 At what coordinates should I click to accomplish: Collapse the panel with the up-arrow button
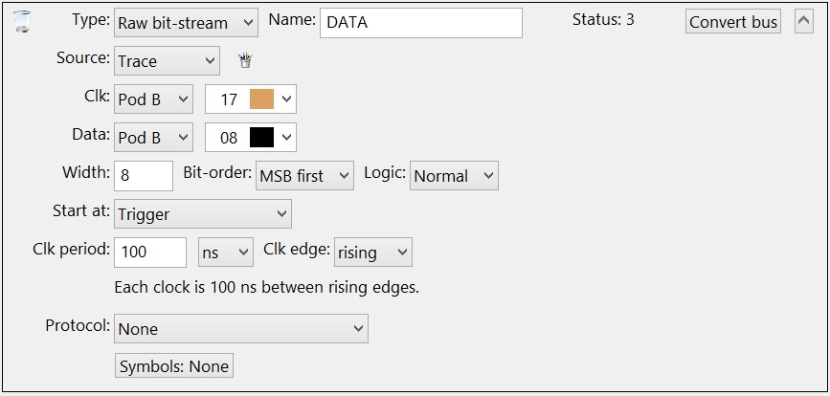pos(803,21)
